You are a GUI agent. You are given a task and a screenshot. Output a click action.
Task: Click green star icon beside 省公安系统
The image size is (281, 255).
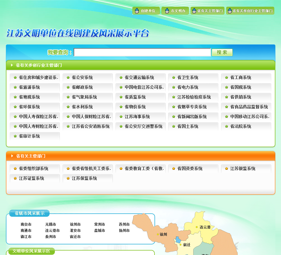pos(68,78)
